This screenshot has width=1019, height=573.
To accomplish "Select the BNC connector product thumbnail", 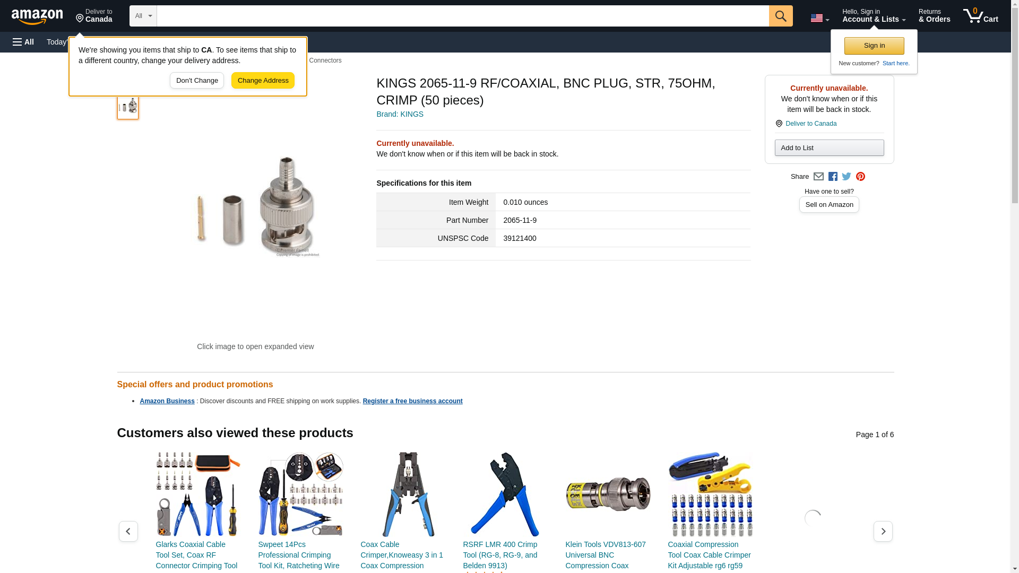I will pyautogui.click(x=128, y=106).
